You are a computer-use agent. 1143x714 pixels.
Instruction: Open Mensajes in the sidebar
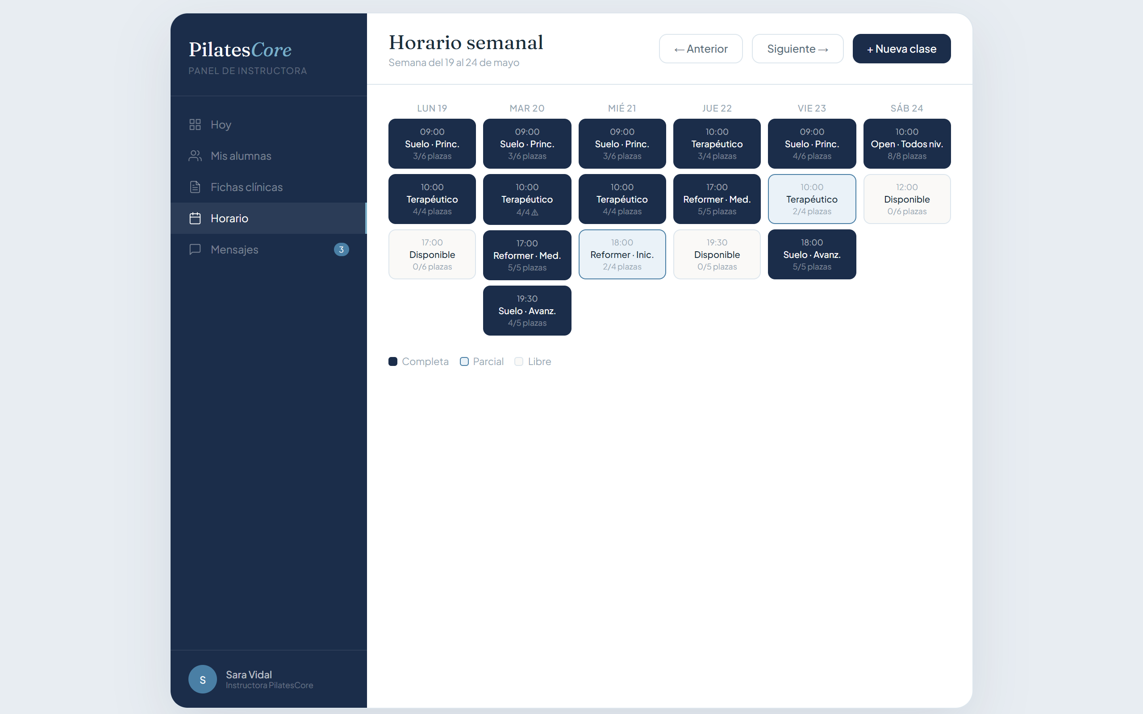click(x=268, y=249)
